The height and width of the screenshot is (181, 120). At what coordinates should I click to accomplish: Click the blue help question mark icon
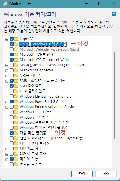coord(114,14)
